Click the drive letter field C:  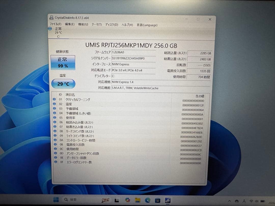pos(133,76)
